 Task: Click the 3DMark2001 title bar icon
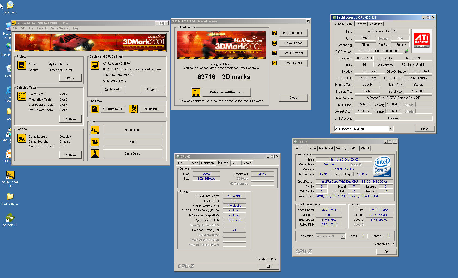pyautogui.click(x=14, y=23)
